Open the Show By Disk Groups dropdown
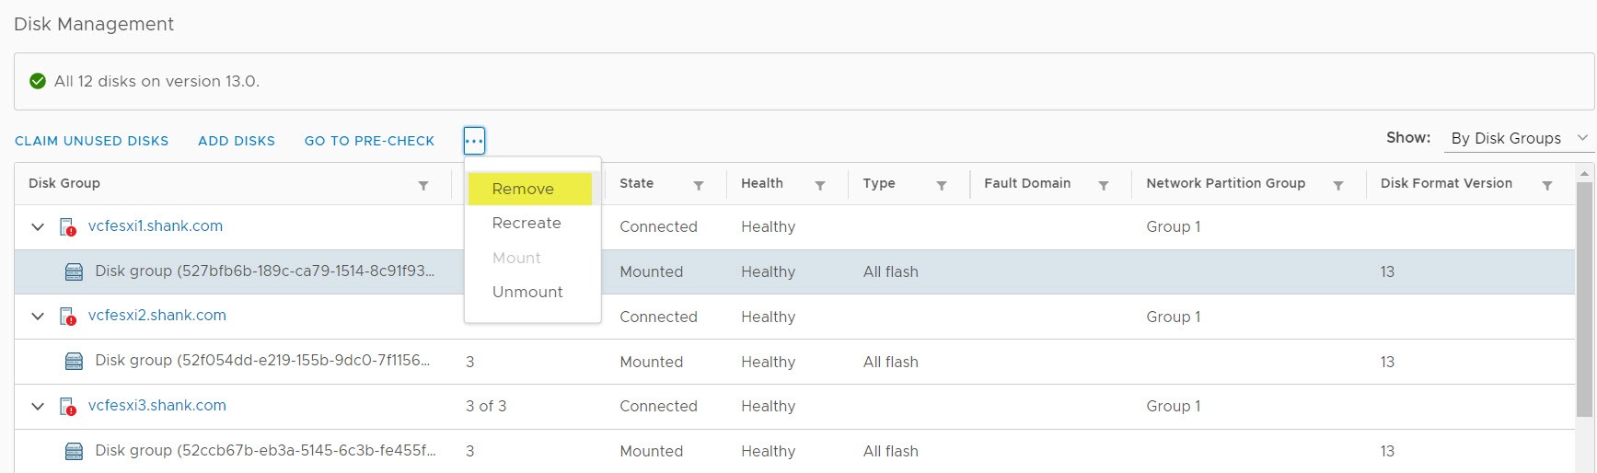This screenshot has width=1597, height=473. point(1519,138)
